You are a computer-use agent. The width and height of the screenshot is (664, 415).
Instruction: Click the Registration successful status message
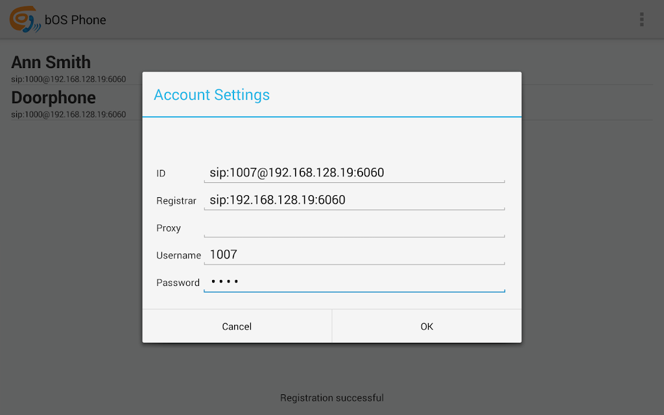coord(332,398)
